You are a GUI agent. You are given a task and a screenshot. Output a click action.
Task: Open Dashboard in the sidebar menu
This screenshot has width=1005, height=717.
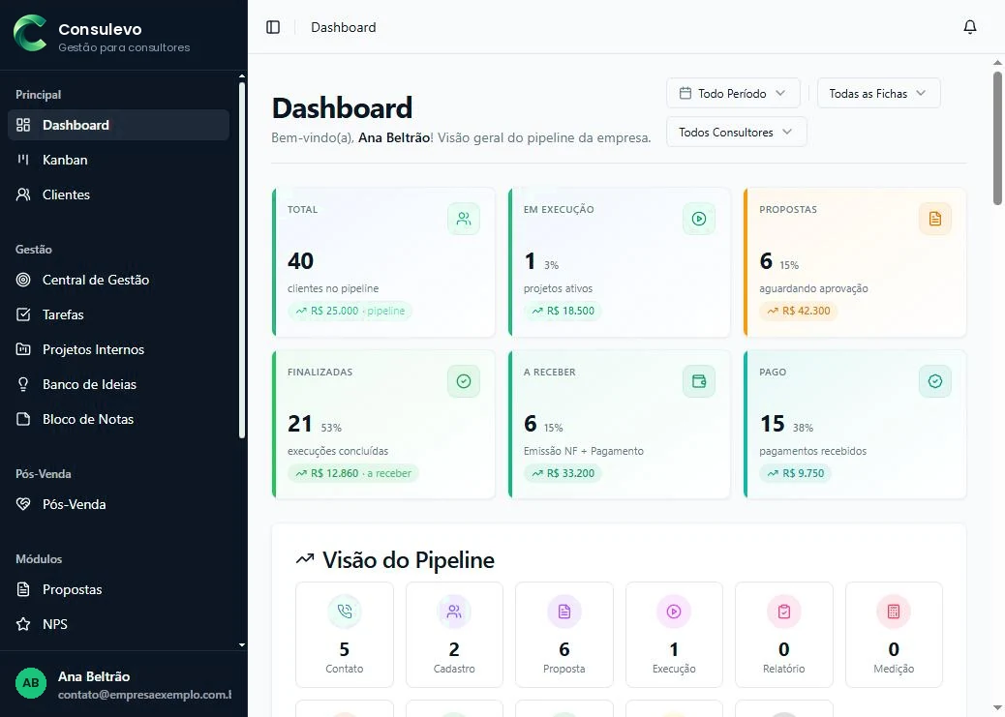tap(118, 125)
